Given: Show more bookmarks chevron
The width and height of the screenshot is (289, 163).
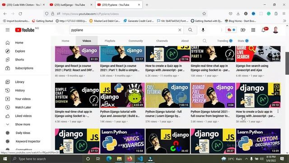Looking at the screenshot, I should [x=284, y=21].
